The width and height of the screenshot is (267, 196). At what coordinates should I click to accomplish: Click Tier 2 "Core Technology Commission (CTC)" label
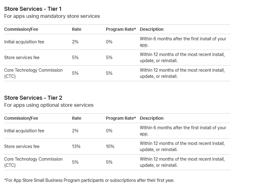[x=33, y=162]
